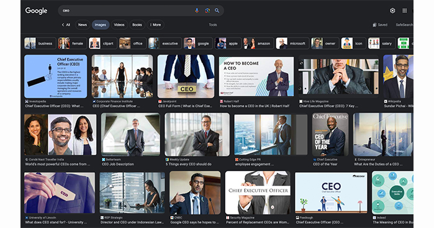Open Google Lens image search icon
Viewport: 434px width, 228px height.
click(207, 11)
